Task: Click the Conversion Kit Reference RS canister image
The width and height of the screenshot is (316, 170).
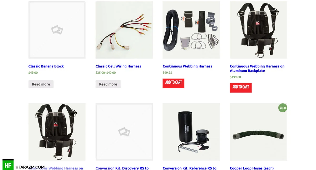Action: tap(191, 132)
